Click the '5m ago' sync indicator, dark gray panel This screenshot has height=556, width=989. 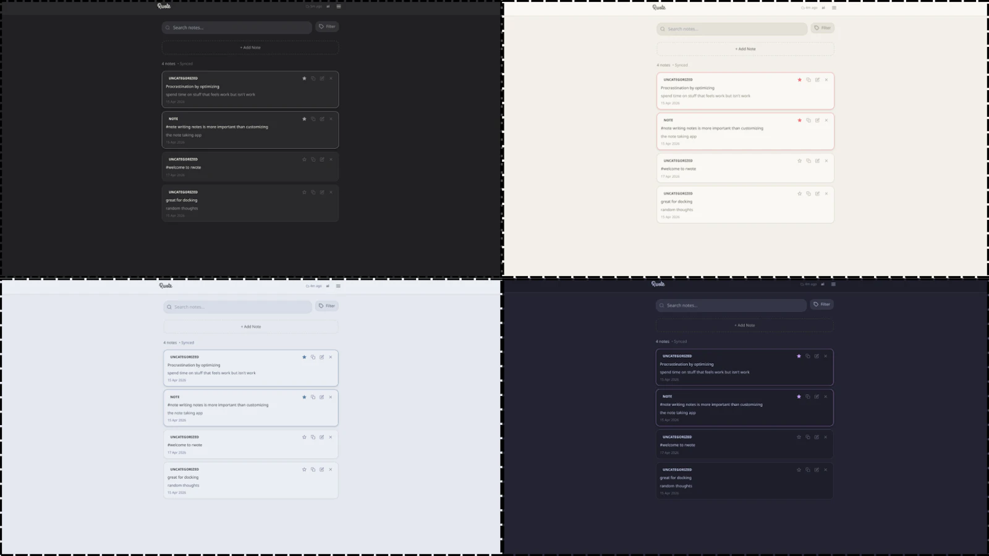pyautogui.click(x=314, y=6)
